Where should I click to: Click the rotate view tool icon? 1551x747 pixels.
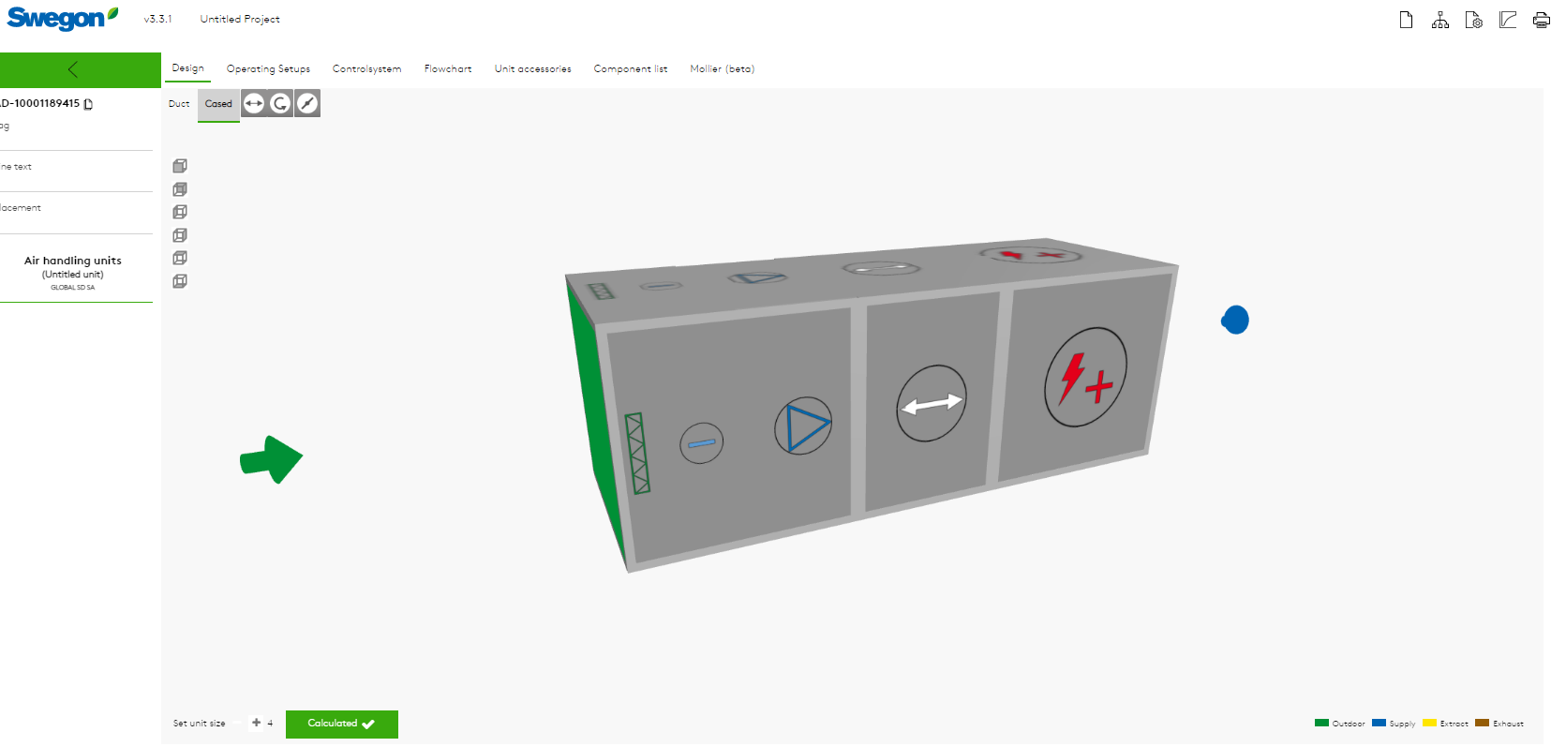click(280, 103)
